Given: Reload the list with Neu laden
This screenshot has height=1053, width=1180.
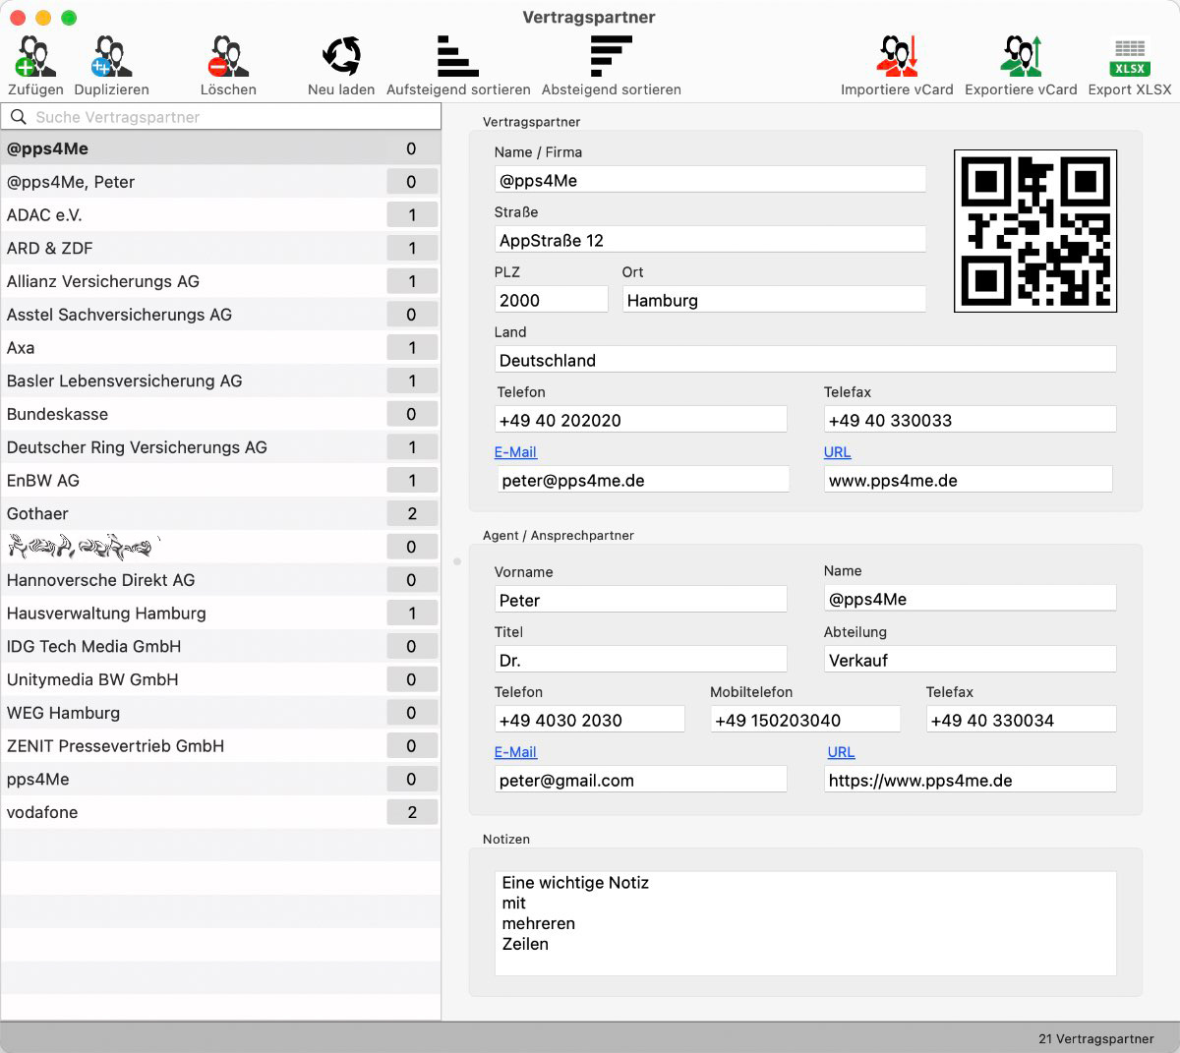Looking at the screenshot, I should click(341, 57).
